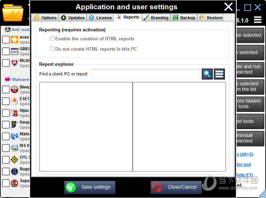Image resolution: width=266 pixels, height=198 pixels.
Task: Tick the checkbox beside Super tool
Action: click(x=6, y=183)
